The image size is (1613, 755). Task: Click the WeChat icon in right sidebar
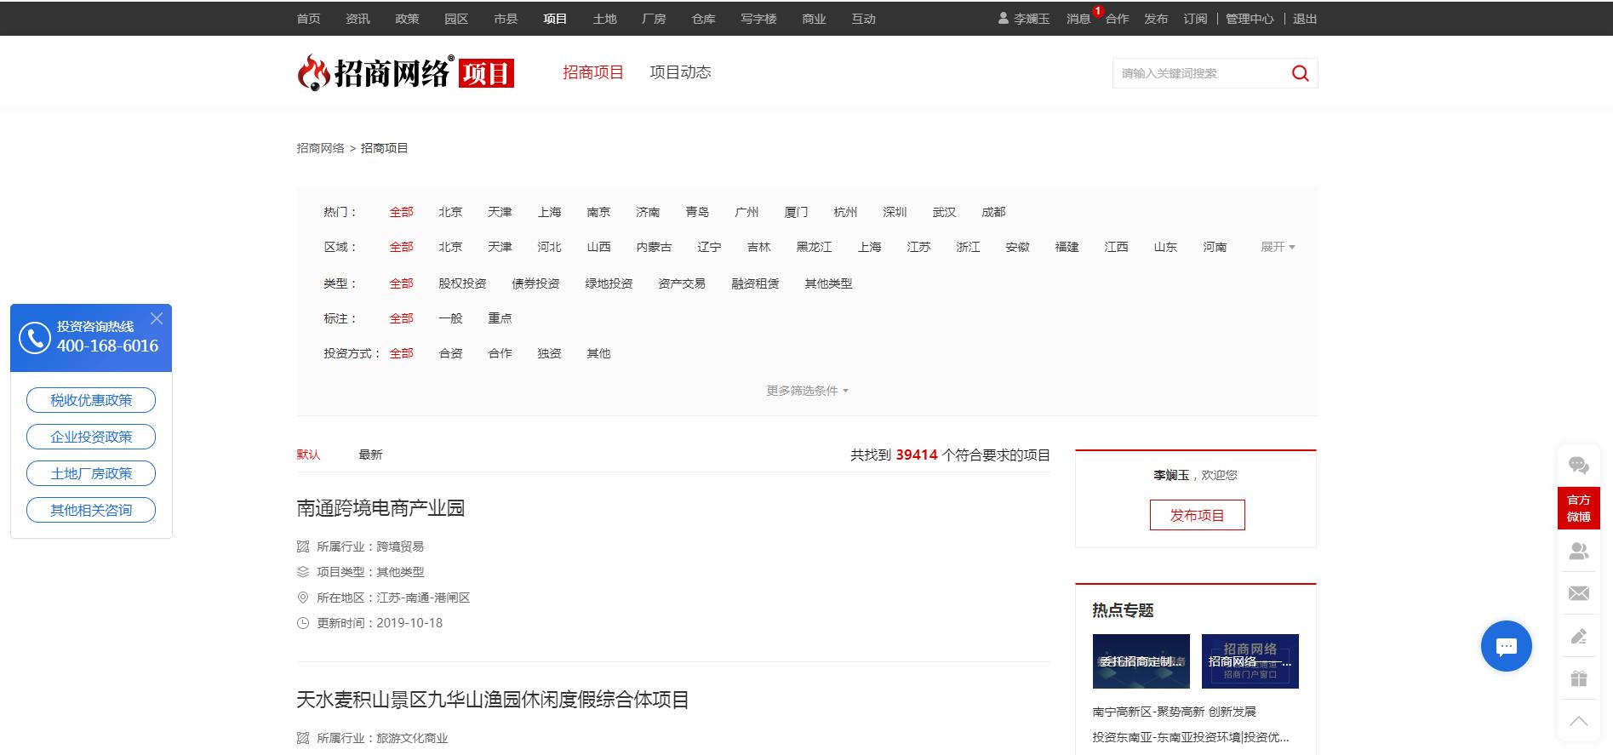[x=1578, y=465]
